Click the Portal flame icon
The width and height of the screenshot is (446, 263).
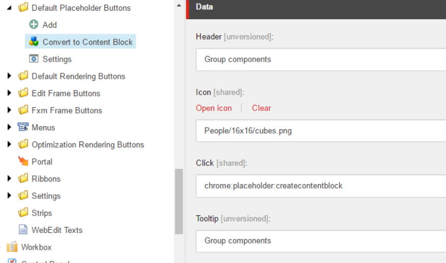23,161
